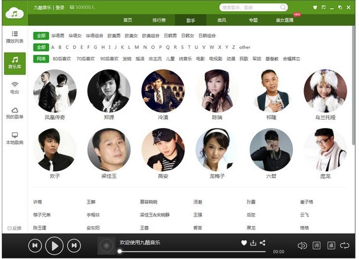Open artist 乌兰托娅 thumbnail

coord(325,91)
